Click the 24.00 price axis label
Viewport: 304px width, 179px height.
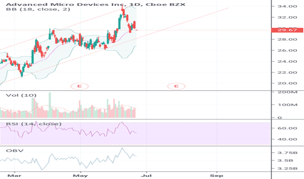coord(287,62)
